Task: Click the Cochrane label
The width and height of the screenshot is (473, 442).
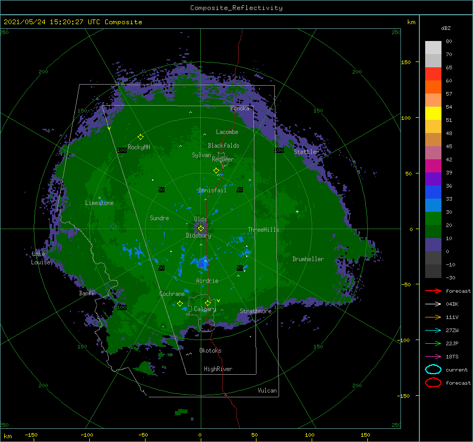Action: click(172, 294)
